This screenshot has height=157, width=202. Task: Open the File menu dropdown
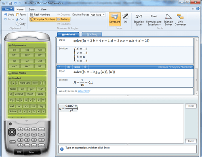pos(8,9)
